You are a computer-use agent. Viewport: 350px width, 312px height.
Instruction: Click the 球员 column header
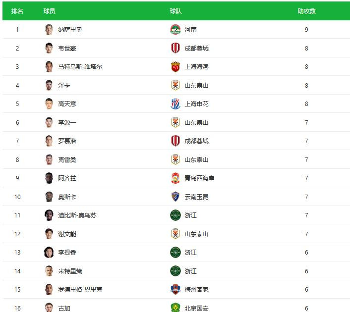tap(49, 11)
